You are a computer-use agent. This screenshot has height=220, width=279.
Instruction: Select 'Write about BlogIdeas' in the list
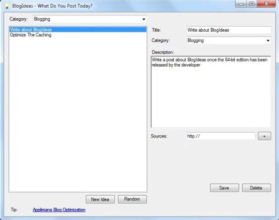(x=78, y=29)
